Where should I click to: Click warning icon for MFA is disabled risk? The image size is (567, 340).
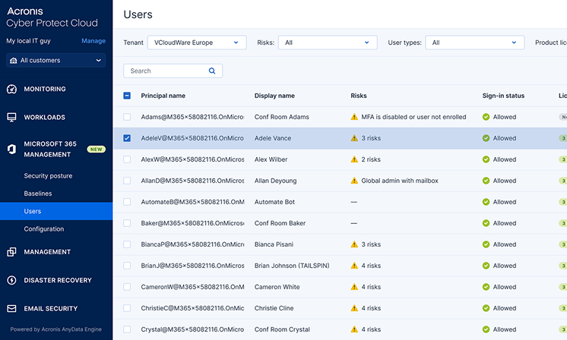[x=354, y=117]
